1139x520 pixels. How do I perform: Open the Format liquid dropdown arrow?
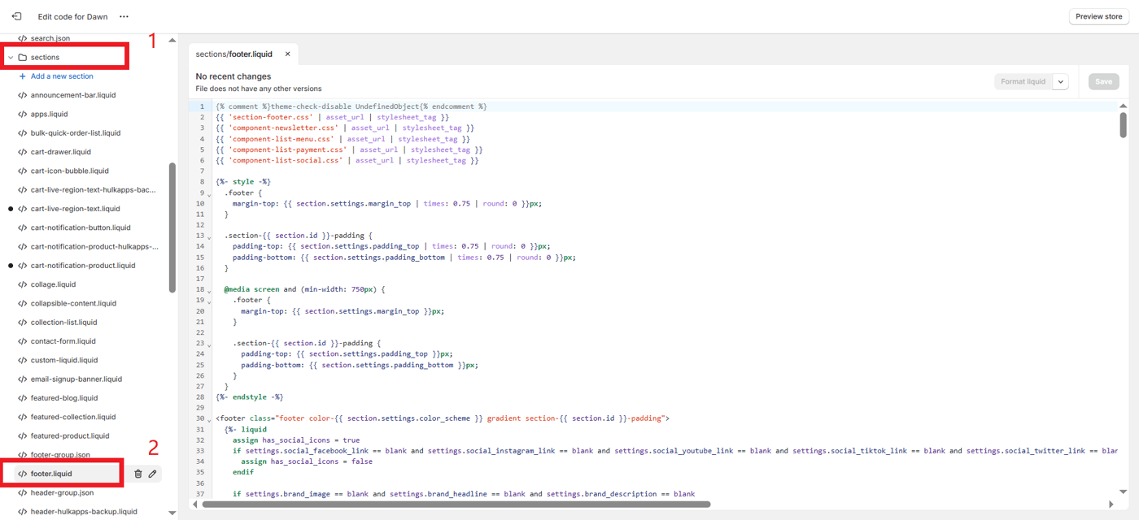click(1060, 81)
